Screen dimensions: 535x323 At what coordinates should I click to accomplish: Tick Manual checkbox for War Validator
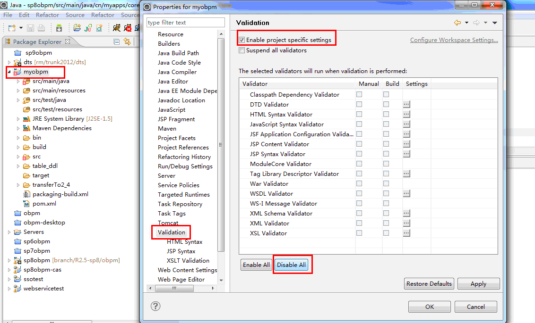(x=359, y=183)
